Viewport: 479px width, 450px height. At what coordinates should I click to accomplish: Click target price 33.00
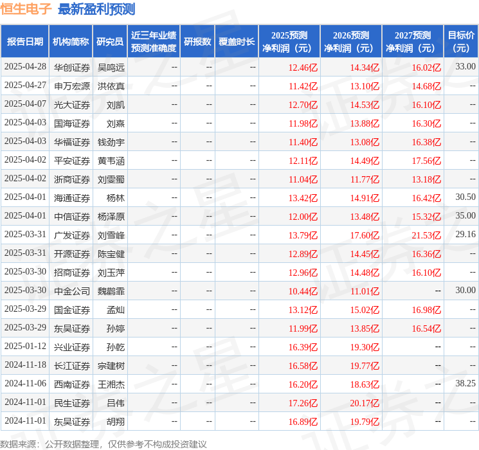pyautogui.click(x=465, y=67)
